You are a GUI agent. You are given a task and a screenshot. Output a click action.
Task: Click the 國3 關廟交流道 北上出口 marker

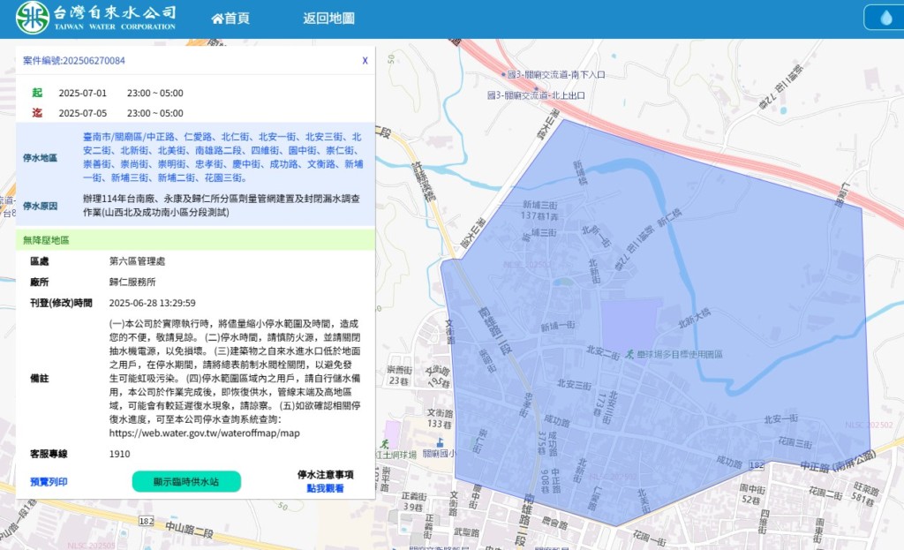(490, 94)
